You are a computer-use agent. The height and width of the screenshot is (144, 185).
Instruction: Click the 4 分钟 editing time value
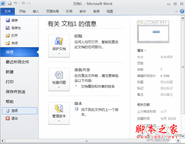coord(165,76)
